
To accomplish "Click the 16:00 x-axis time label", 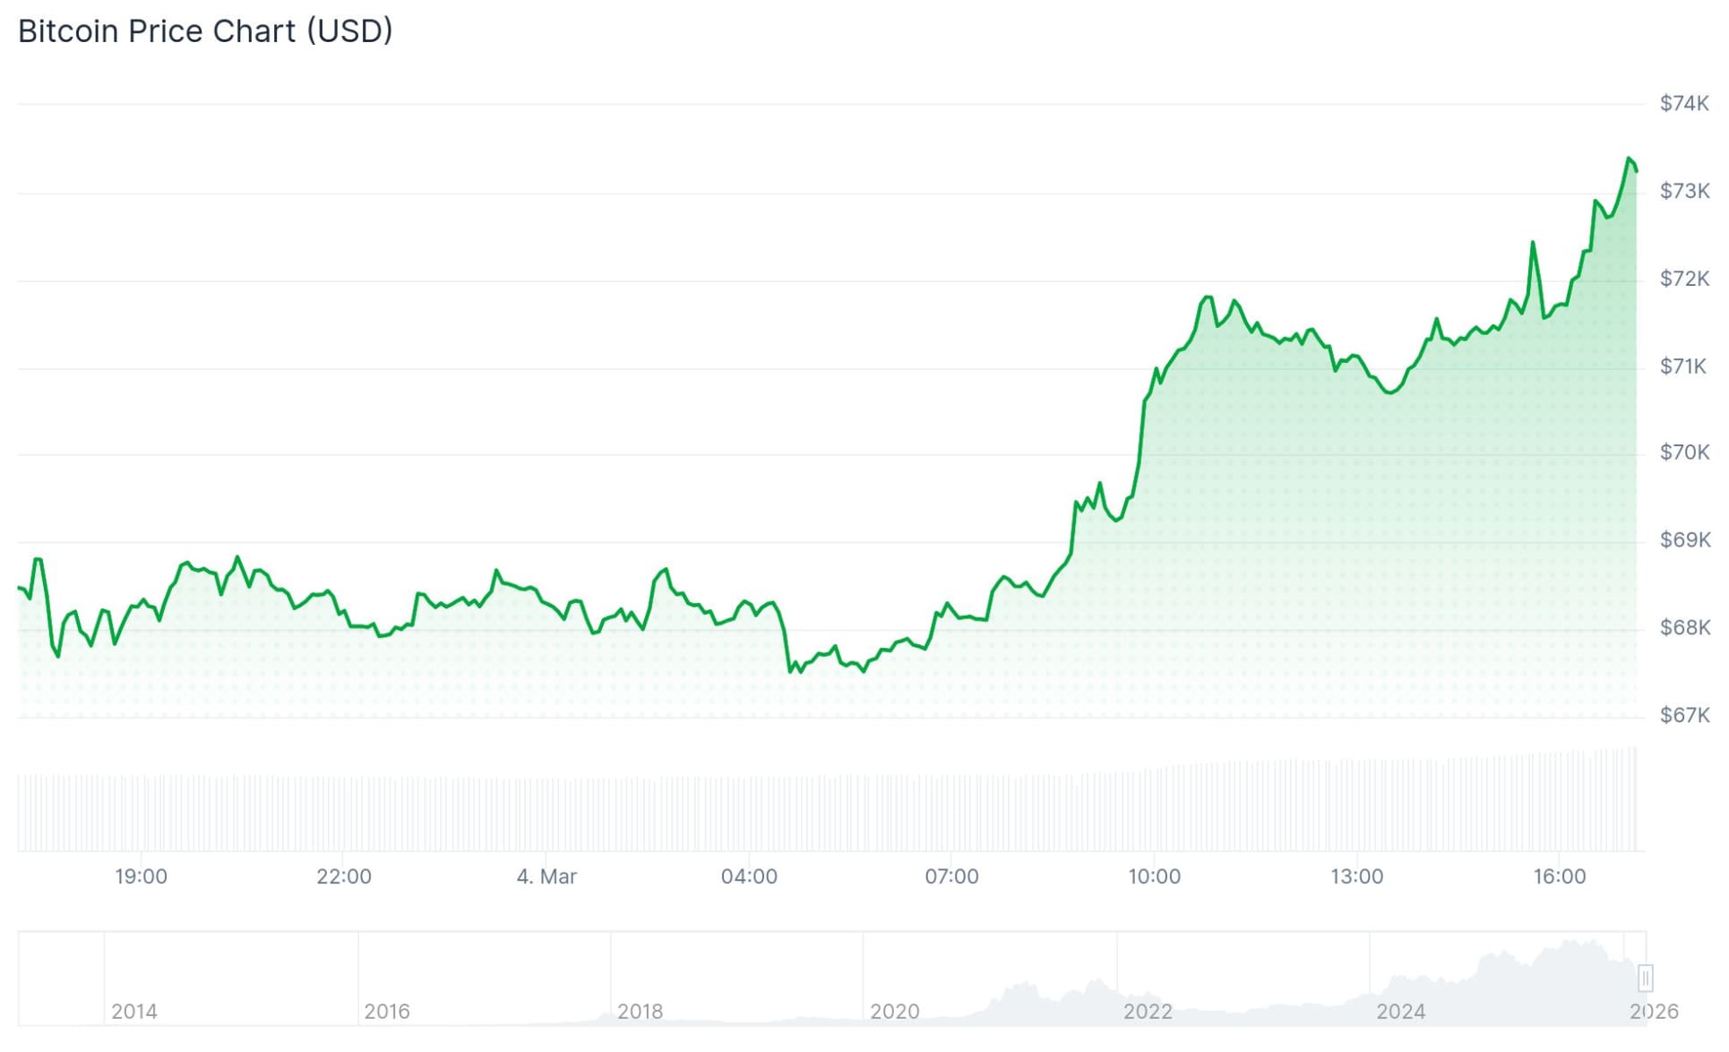I will [1559, 876].
